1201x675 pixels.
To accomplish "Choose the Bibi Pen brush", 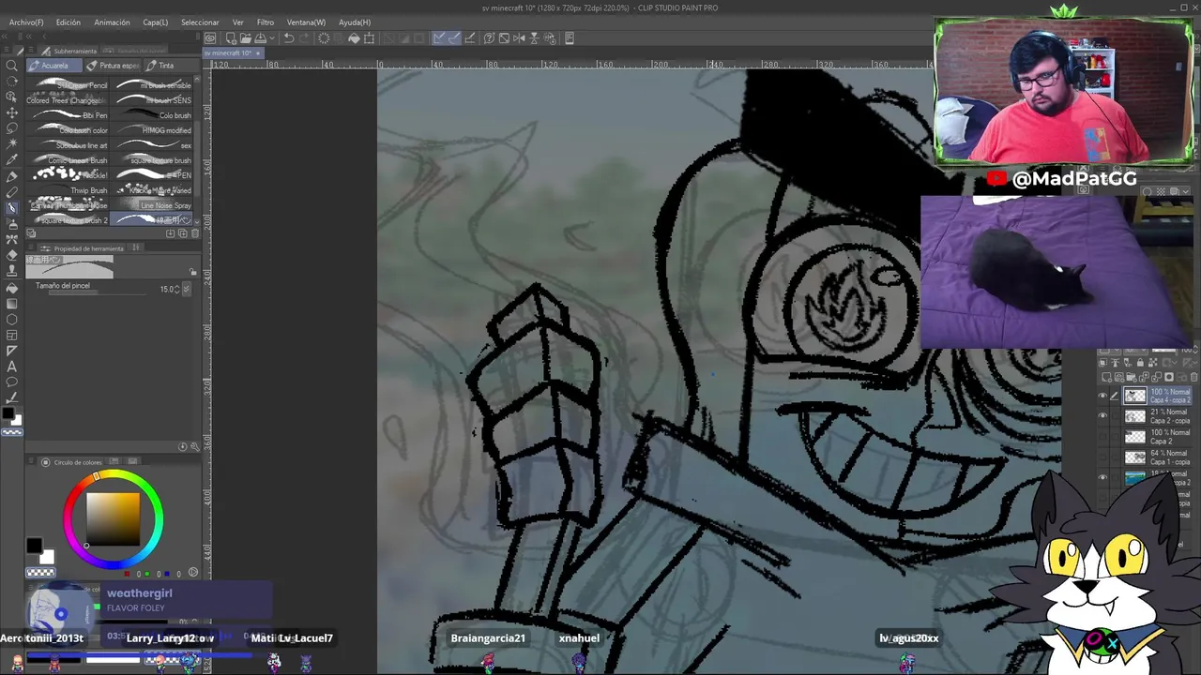I will pyautogui.click(x=68, y=115).
